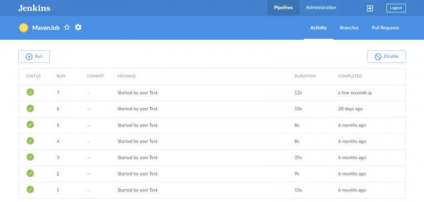Select run number 7 cell

[58, 93]
